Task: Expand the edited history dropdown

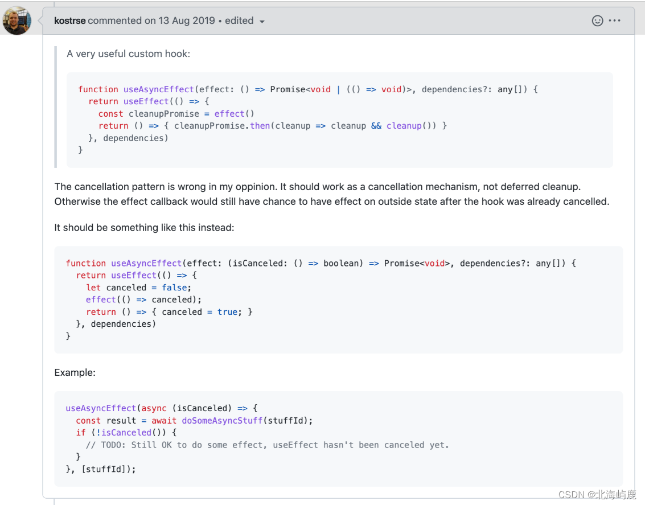Action: (245, 21)
